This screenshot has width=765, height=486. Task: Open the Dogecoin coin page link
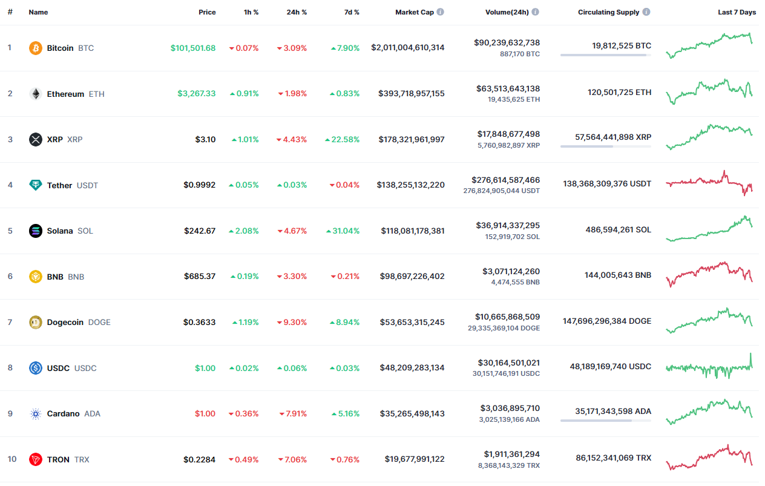(x=65, y=322)
